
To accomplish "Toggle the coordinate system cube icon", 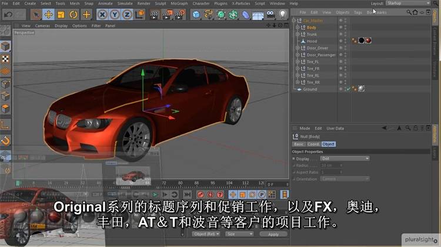I will tap(140, 14).
